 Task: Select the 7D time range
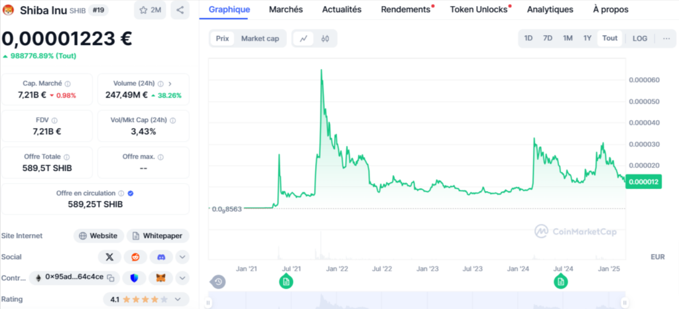(548, 38)
